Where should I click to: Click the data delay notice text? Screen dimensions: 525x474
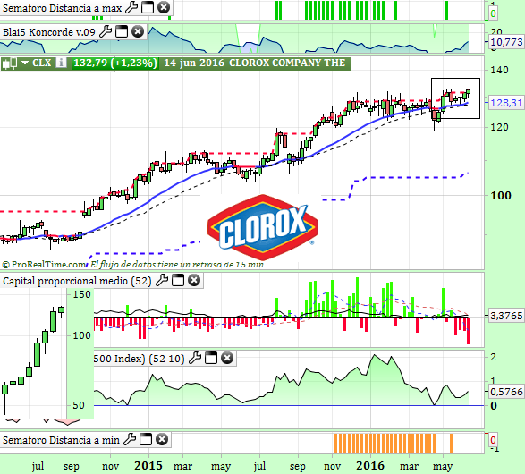(176, 265)
